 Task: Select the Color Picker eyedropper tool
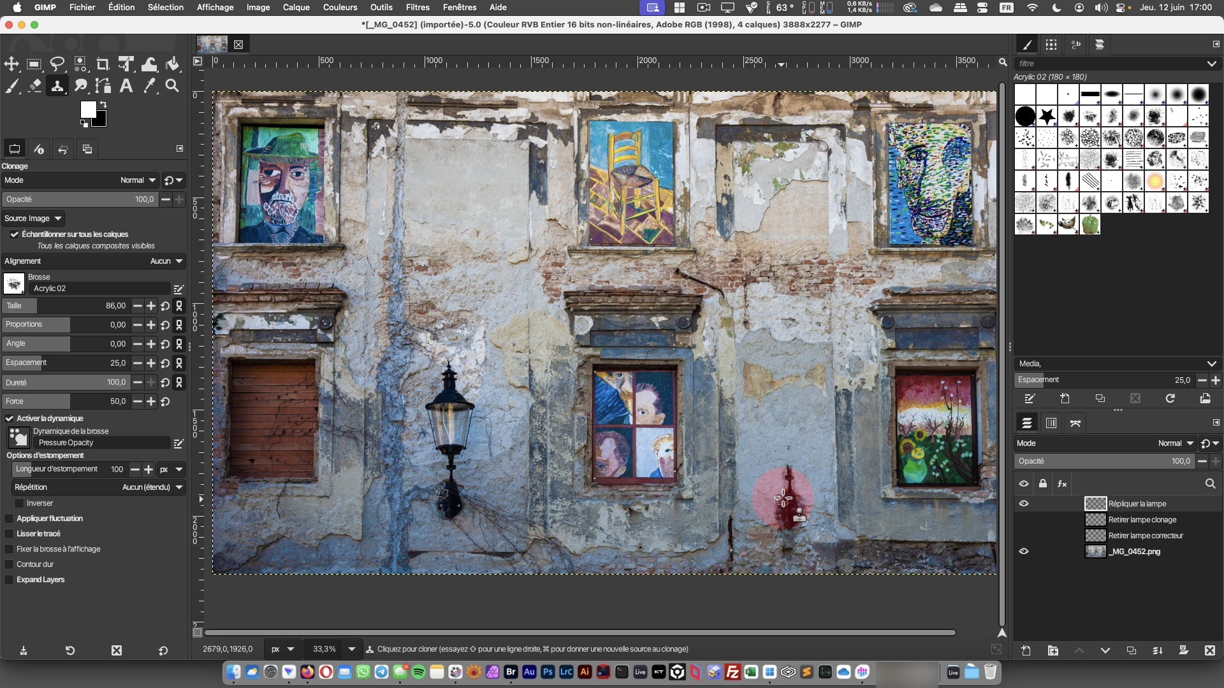[149, 86]
